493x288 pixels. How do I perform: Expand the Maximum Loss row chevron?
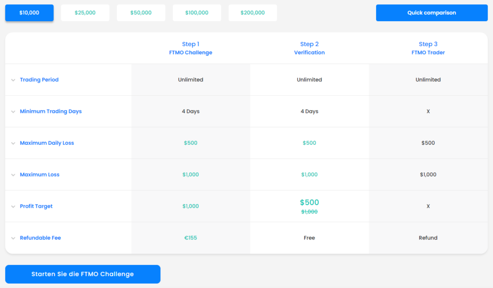[x=13, y=175]
